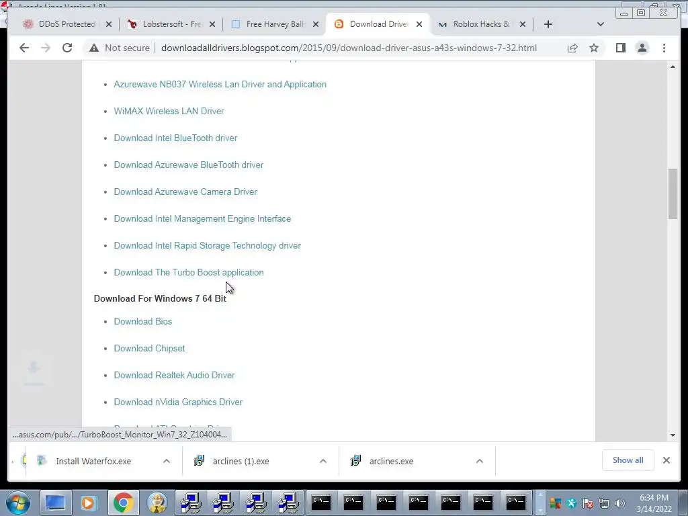
Task: Click the page scrollbar up arrow
Action: pos(673,67)
